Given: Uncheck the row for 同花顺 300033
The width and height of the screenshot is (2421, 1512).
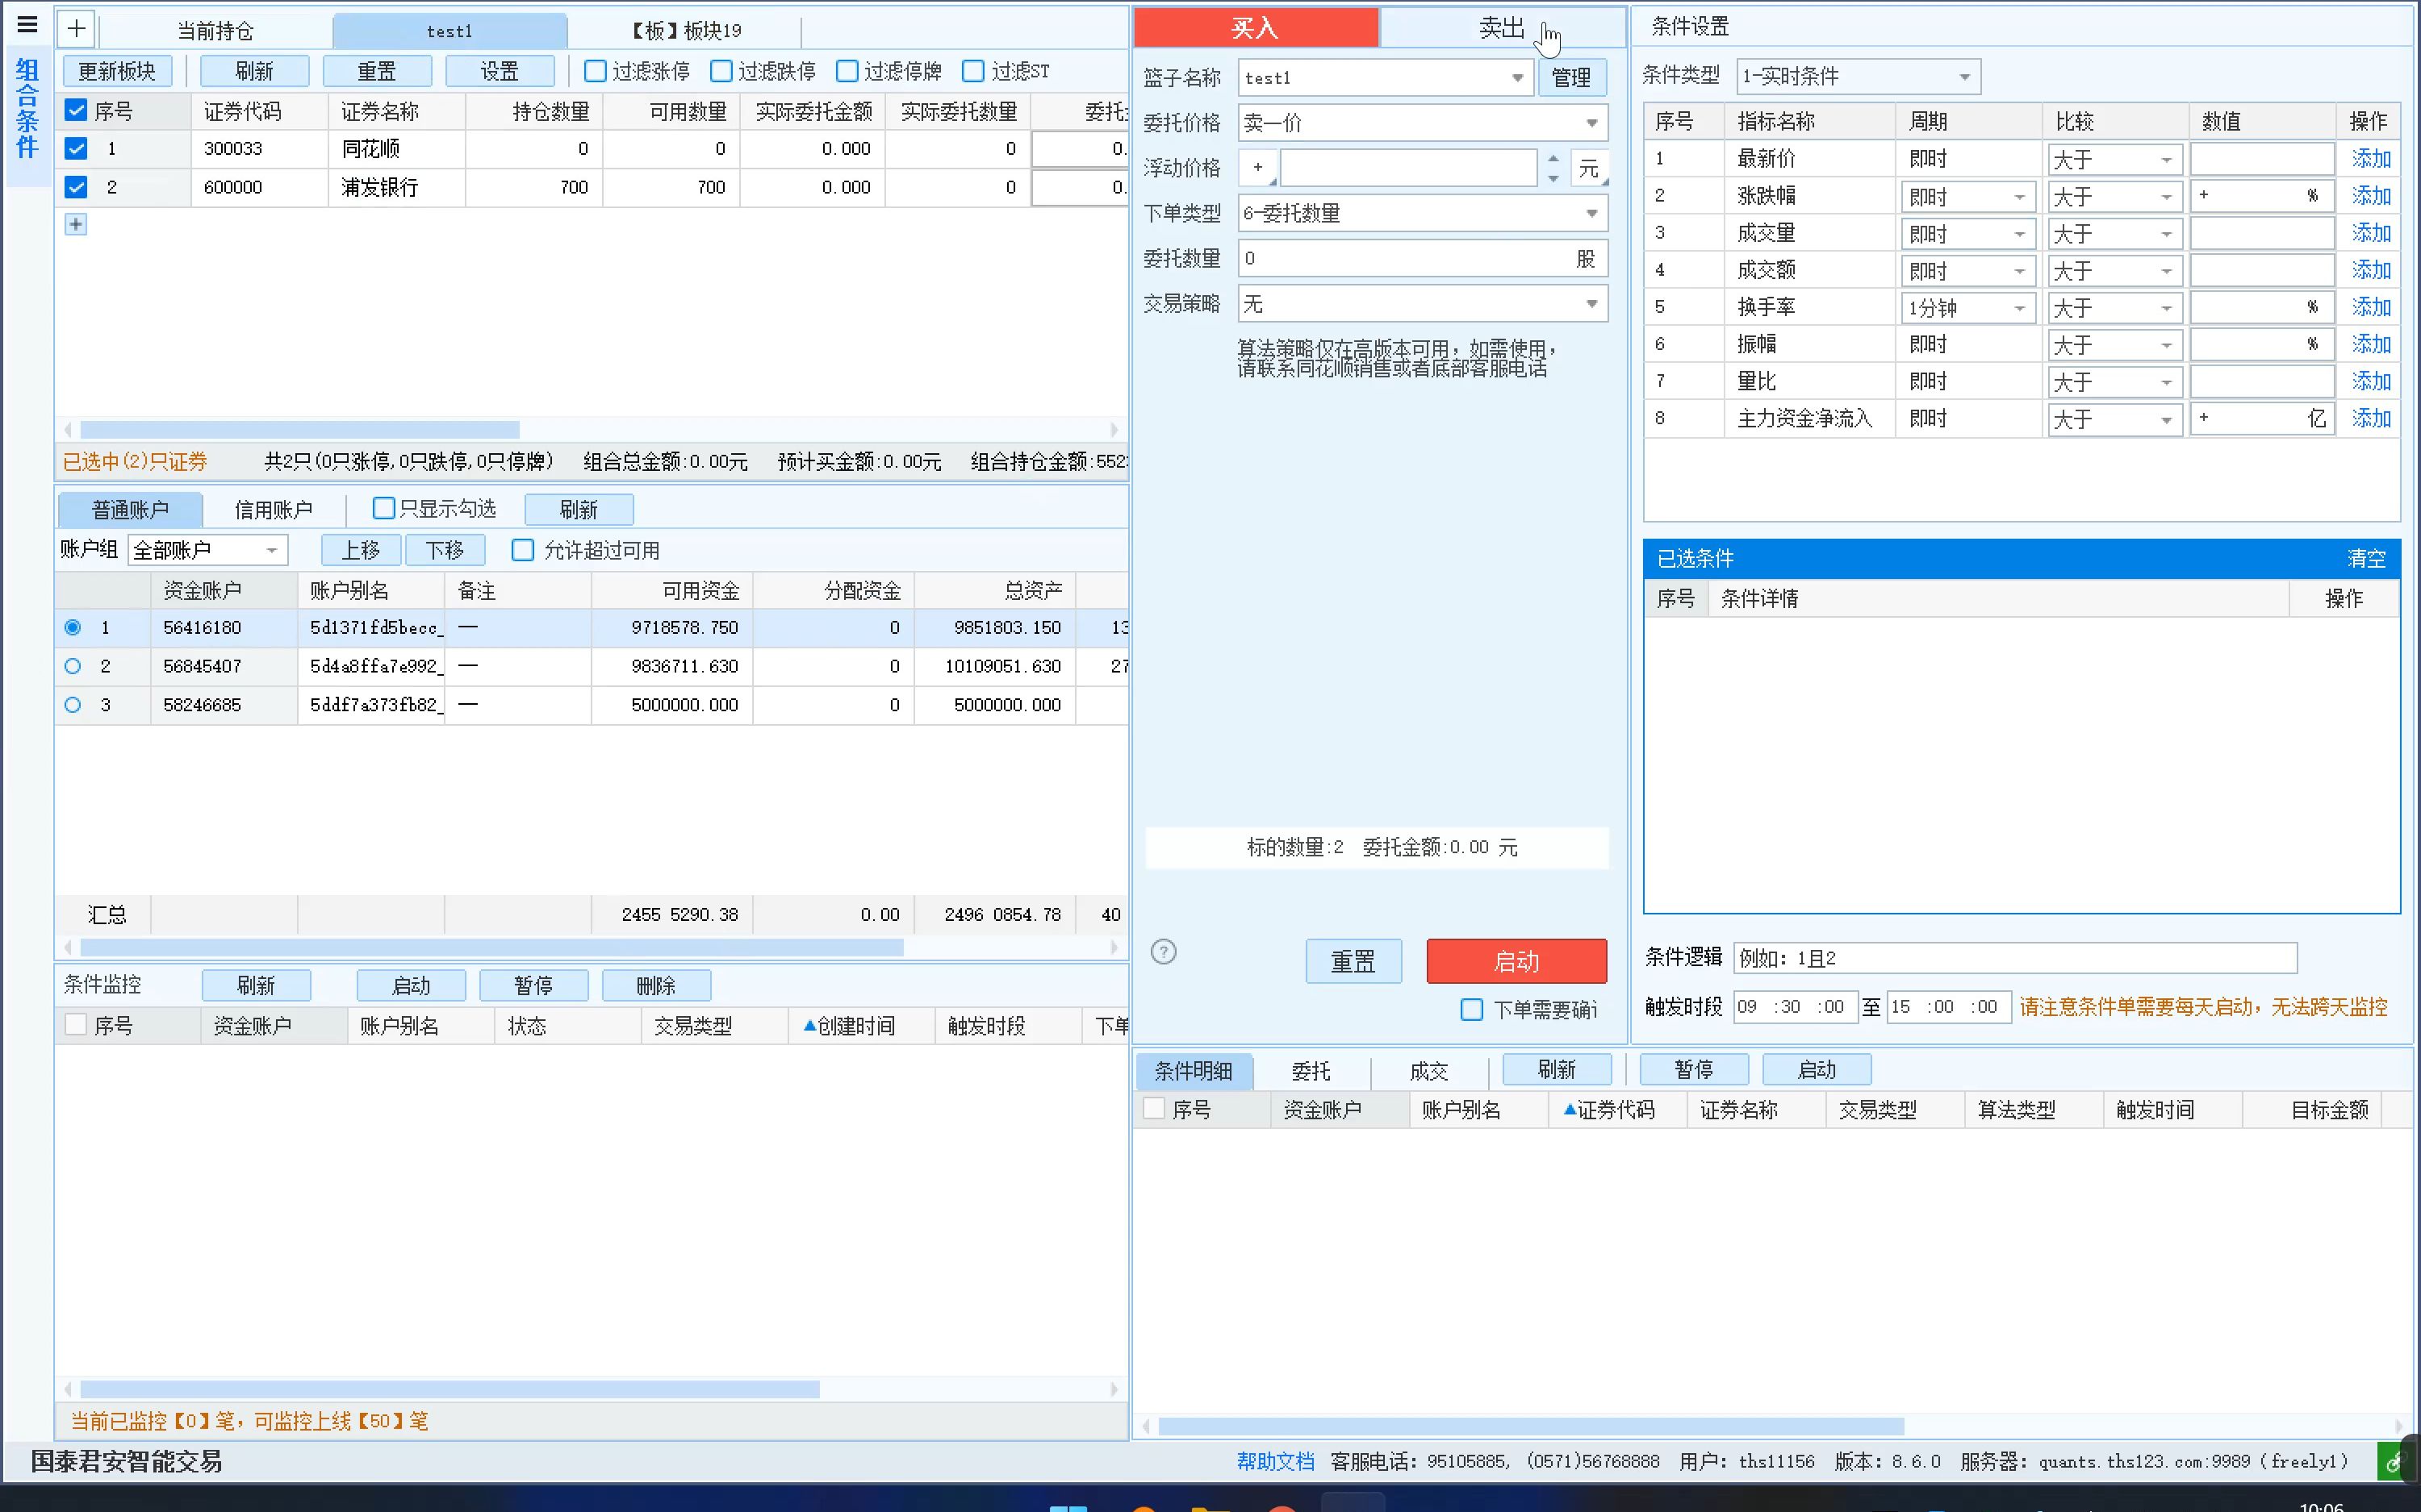Looking at the screenshot, I should coord(76,149).
